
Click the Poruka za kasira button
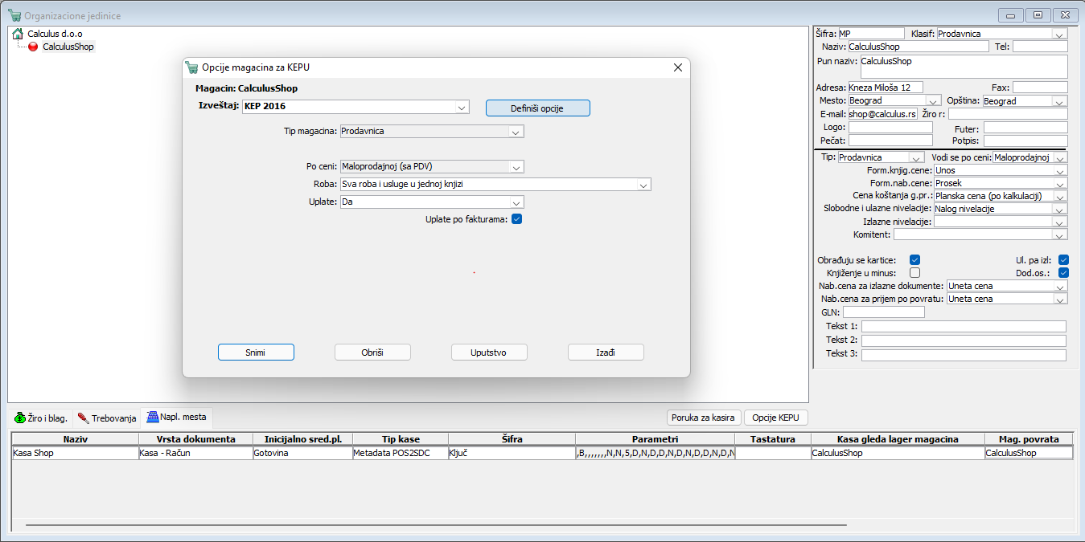coord(704,418)
